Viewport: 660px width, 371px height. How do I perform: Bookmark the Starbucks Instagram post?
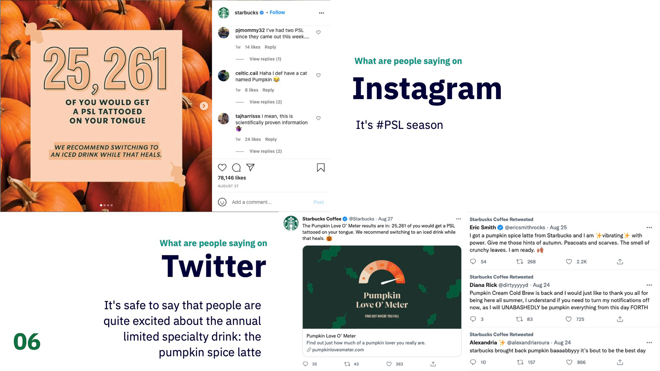click(320, 167)
